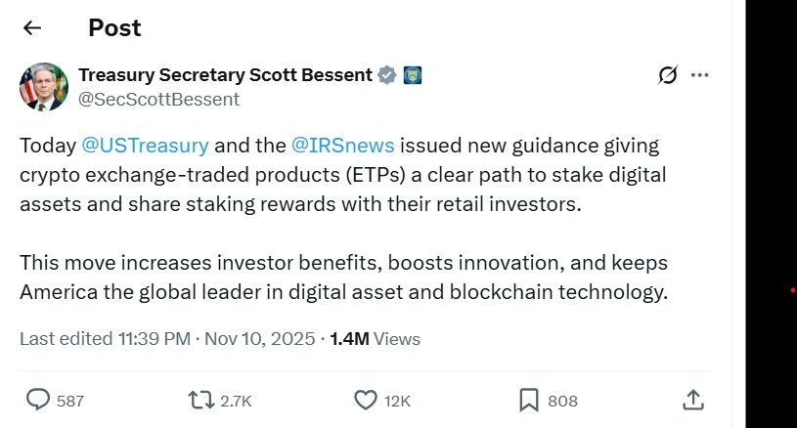Open Grok explanation icon for this post
Viewport: 797px width, 428px height.
tap(669, 75)
